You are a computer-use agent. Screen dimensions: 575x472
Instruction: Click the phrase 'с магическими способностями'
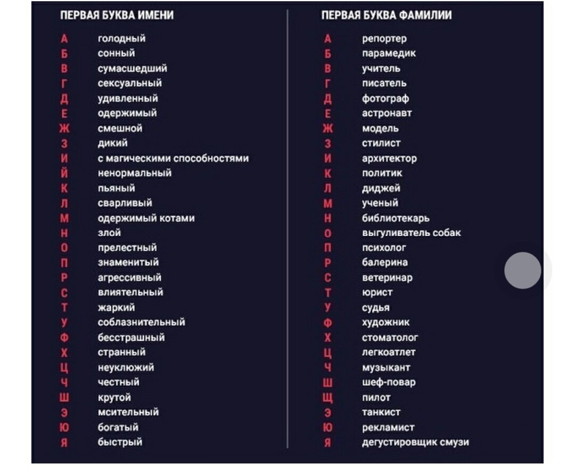[x=173, y=158]
